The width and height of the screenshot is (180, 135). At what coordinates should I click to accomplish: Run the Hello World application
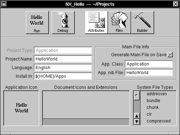click(37, 23)
